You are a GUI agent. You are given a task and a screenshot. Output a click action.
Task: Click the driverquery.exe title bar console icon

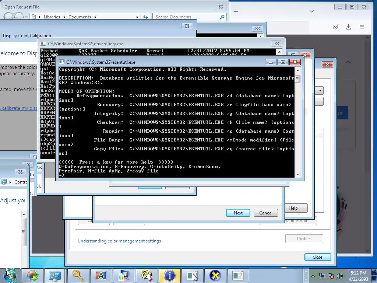tap(43, 43)
